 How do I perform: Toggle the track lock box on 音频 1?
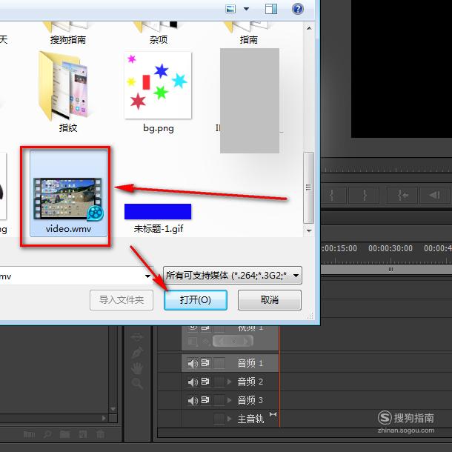coord(219,363)
